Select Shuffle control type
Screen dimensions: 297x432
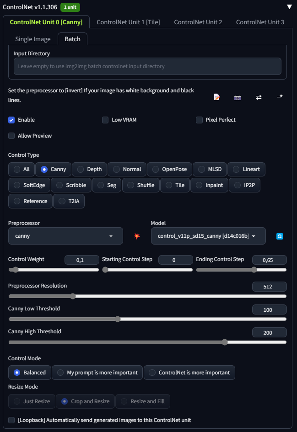point(140,185)
